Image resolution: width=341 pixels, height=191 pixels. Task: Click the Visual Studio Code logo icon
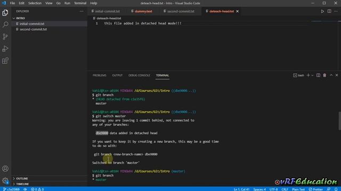(4, 3)
